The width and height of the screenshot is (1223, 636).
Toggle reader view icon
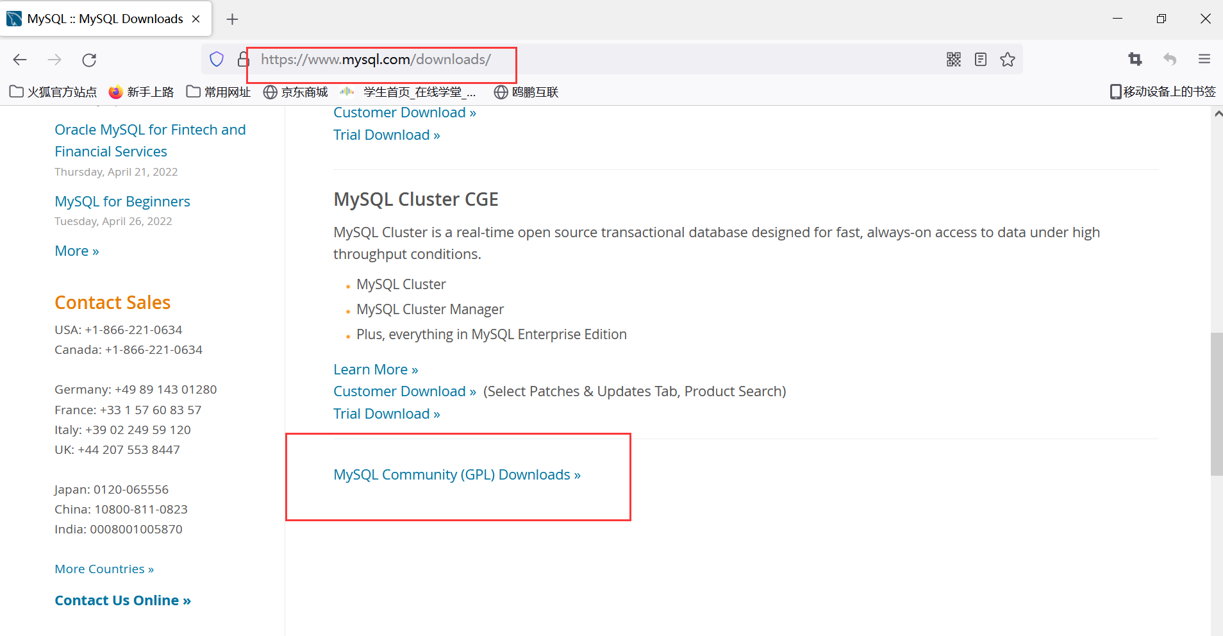[x=981, y=59]
